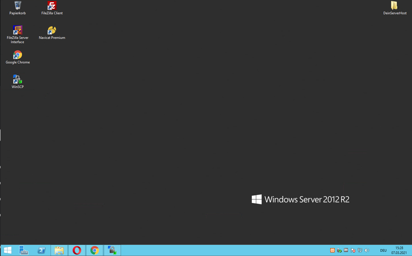
Task: Open File Explorer from the taskbar
Action: click(x=59, y=250)
